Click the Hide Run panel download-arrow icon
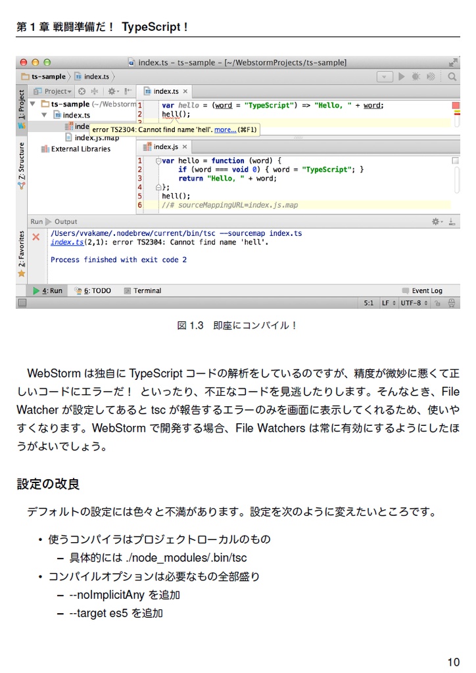This screenshot has width=476, height=673. click(452, 221)
